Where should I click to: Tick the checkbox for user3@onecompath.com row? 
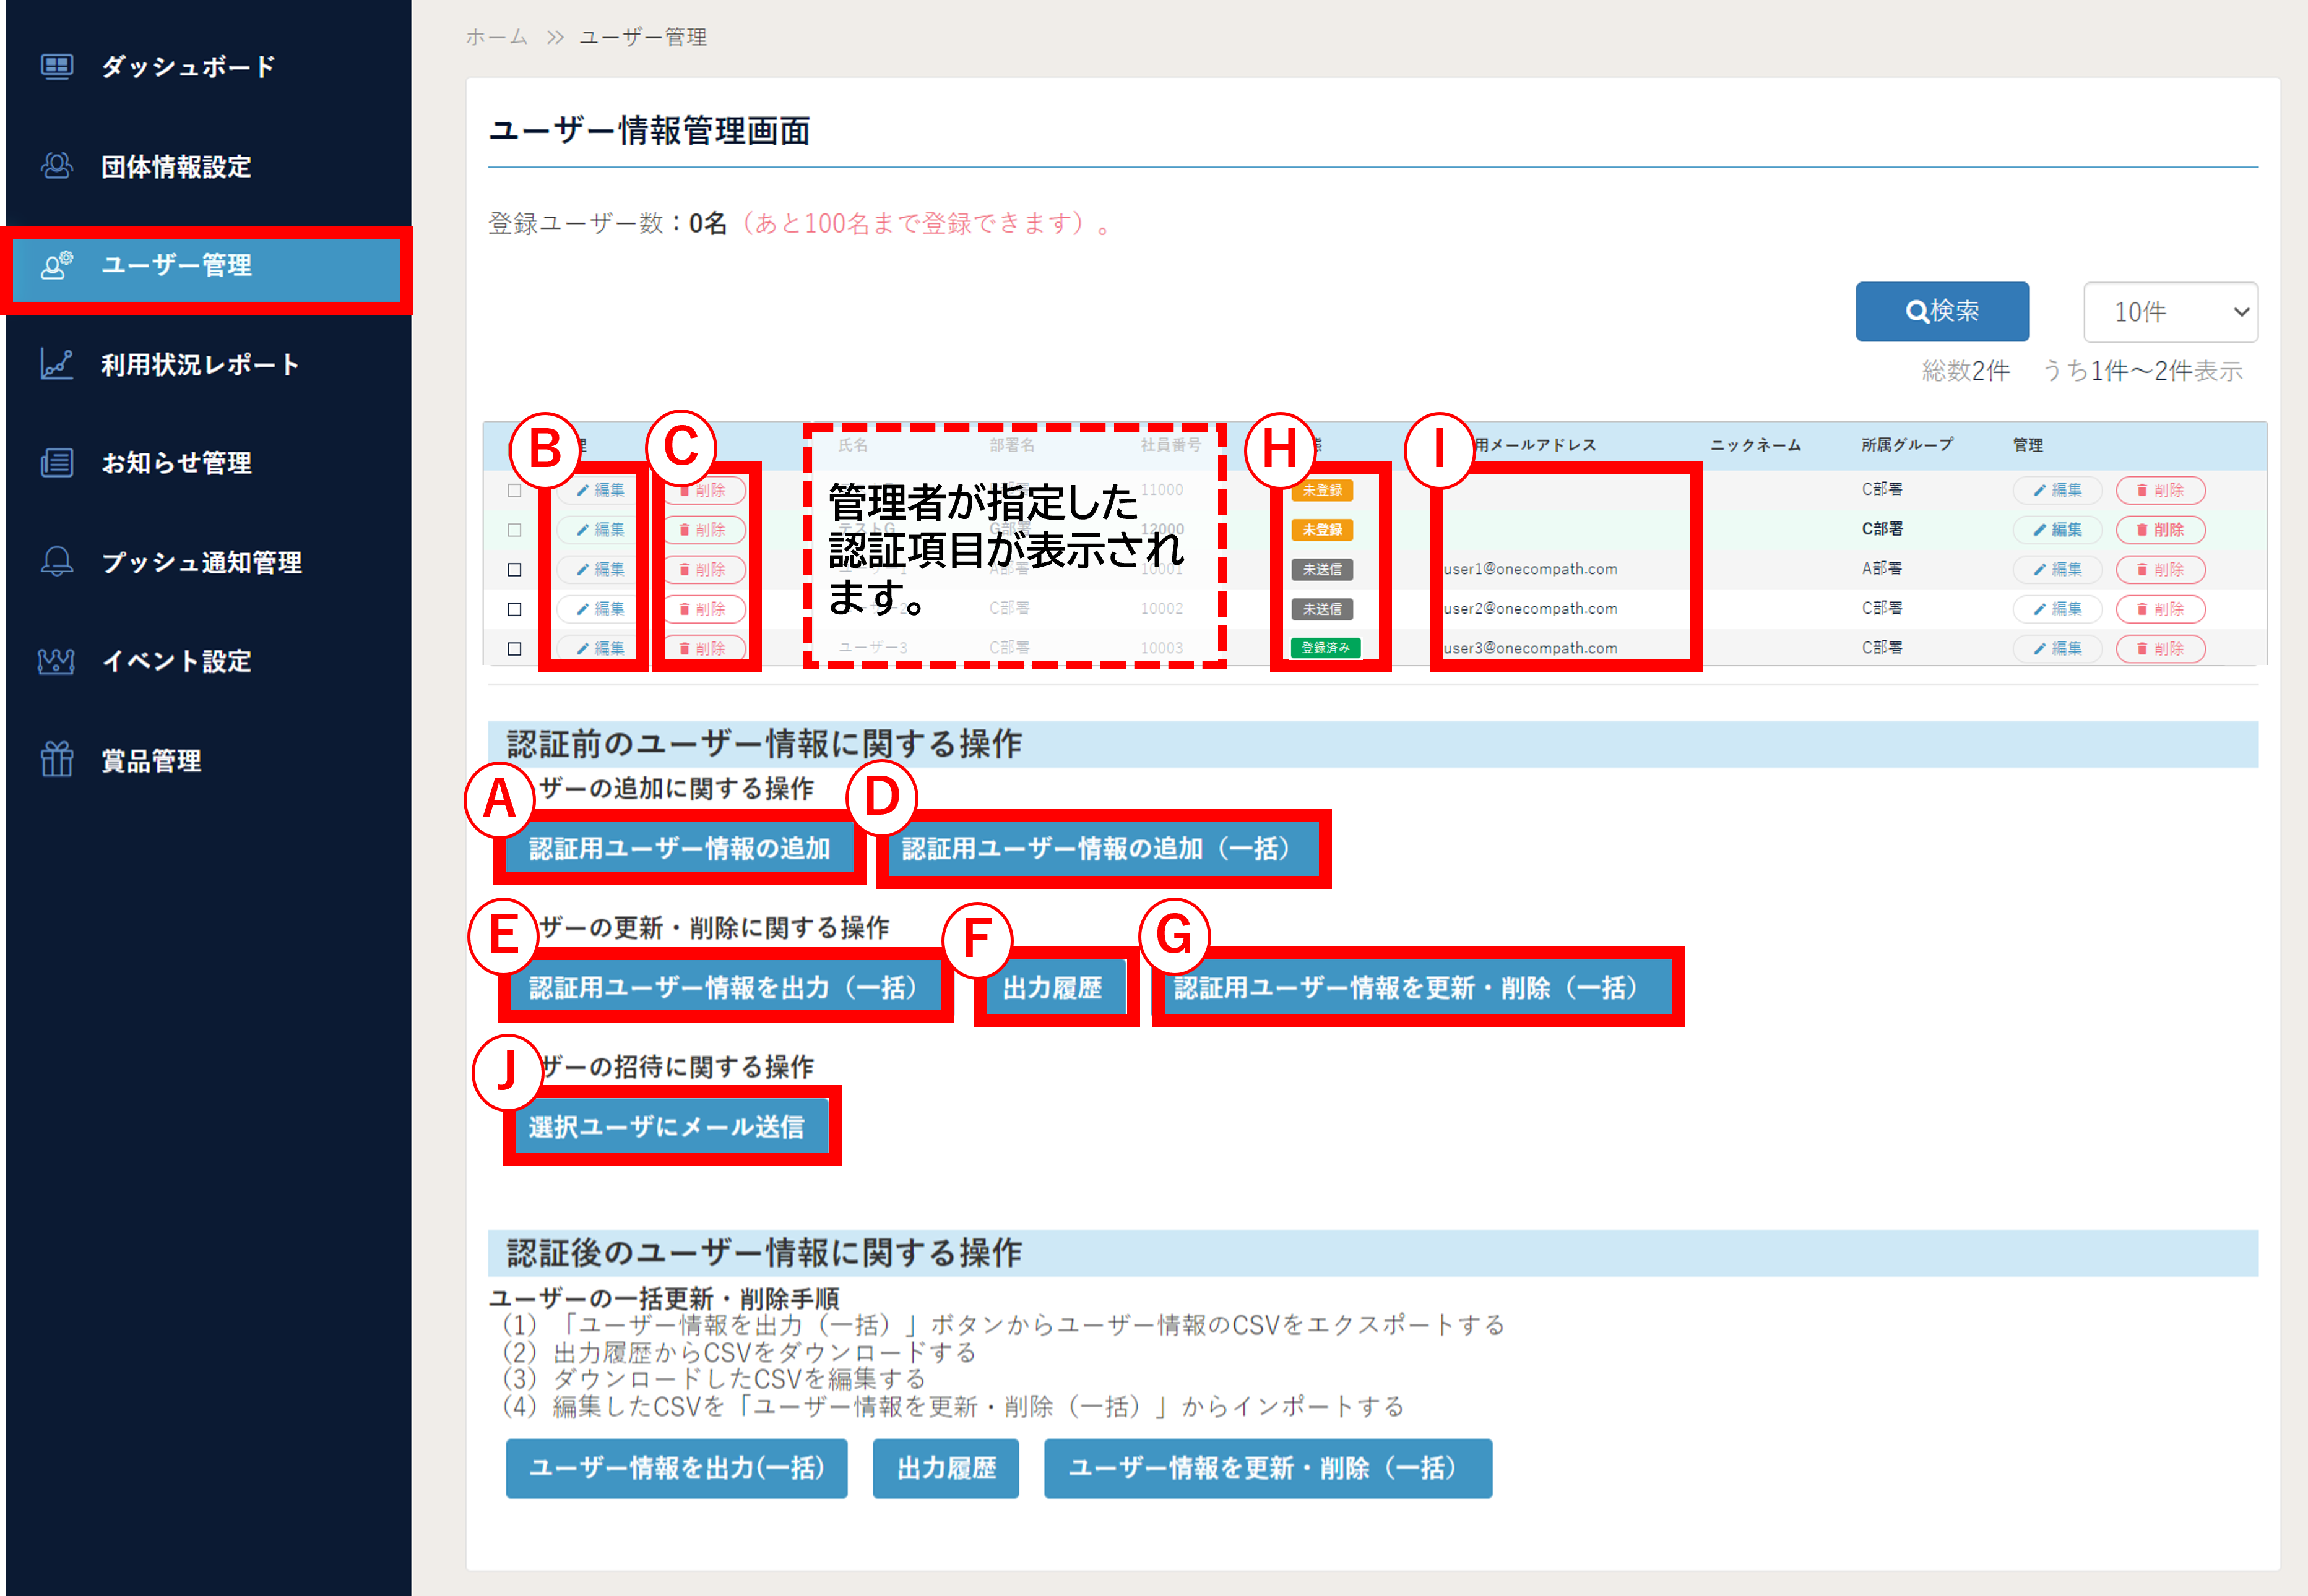click(x=514, y=648)
